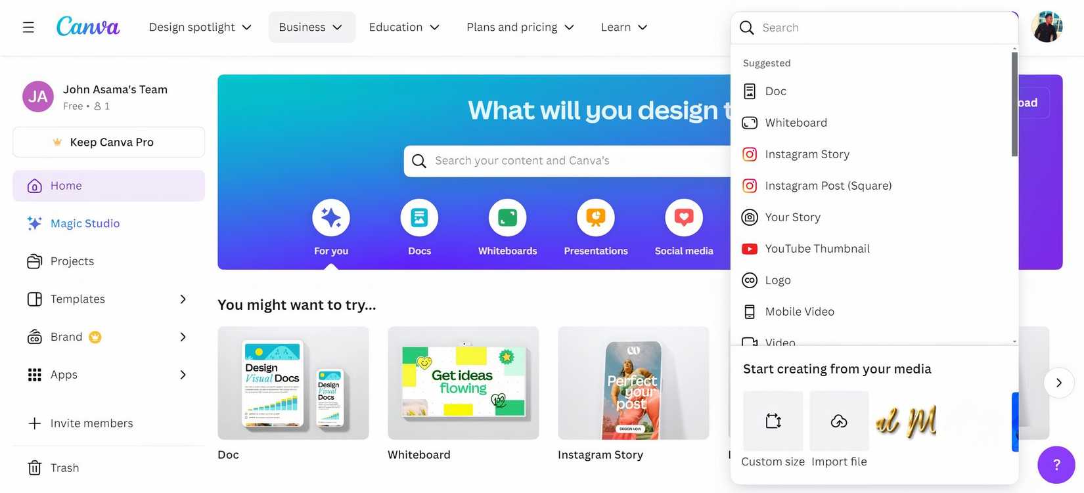Select the Presentations category icon

(596, 217)
